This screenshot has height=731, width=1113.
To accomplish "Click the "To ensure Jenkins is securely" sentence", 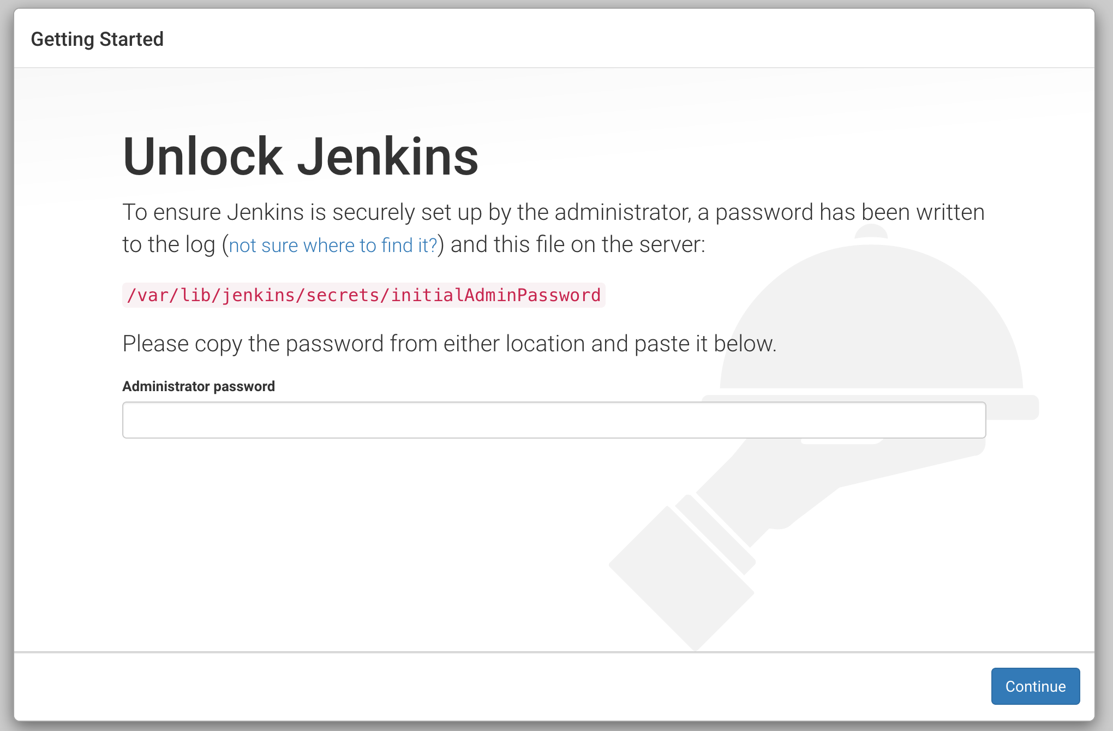I will [x=553, y=212].
